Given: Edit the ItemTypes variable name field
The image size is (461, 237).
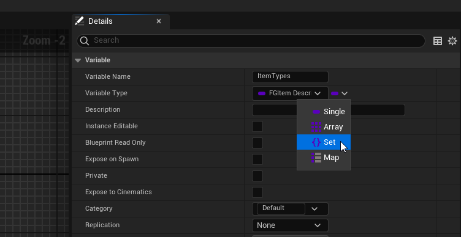Looking at the screenshot, I should [x=290, y=76].
